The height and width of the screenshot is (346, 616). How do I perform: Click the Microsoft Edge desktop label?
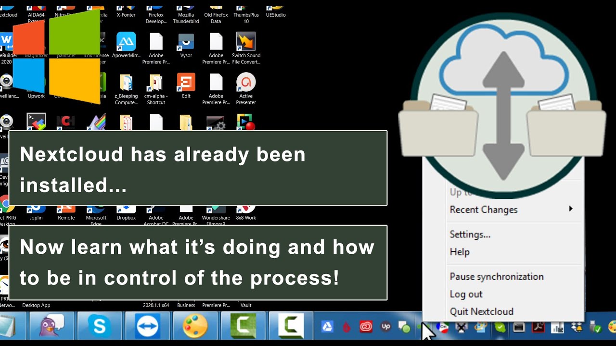pos(96,221)
